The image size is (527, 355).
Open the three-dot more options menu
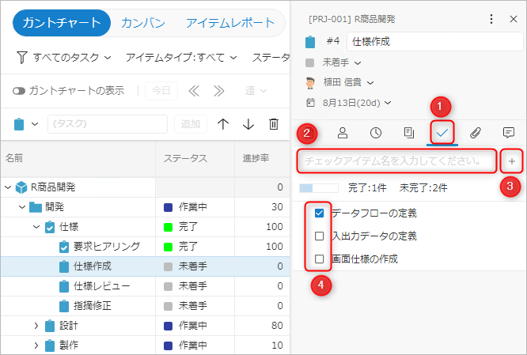coord(491,18)
